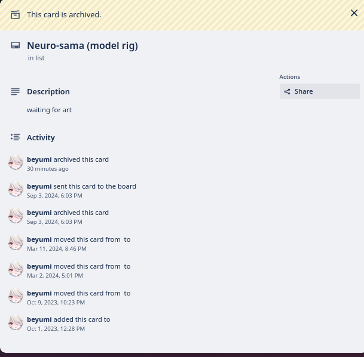Click the 'waiting for art' description text

point(49,110)
